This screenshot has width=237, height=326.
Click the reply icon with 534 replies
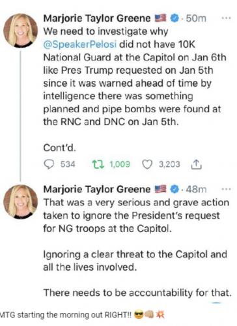[49, 164]
